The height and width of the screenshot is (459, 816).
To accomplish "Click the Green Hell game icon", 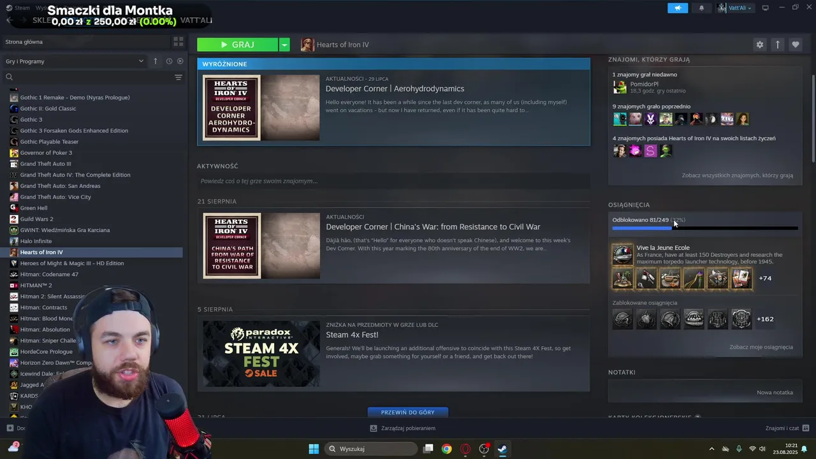I will point(14,208).
